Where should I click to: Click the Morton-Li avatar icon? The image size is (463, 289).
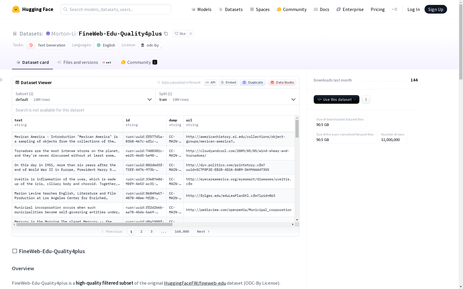[x=48, y=34]
